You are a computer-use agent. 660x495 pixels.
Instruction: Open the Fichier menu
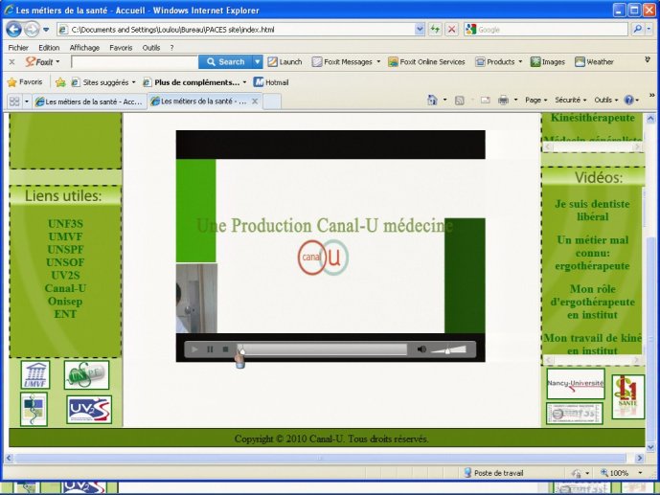point(18,48)
